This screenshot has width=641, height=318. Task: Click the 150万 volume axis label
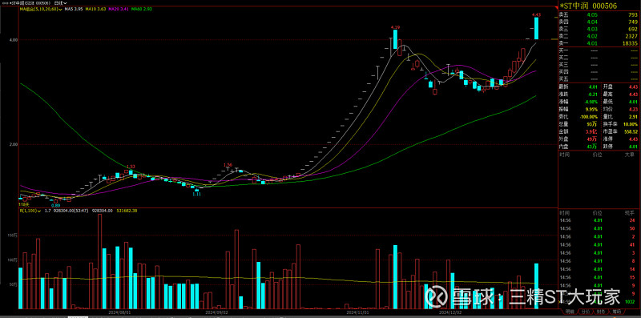[13, 235]
